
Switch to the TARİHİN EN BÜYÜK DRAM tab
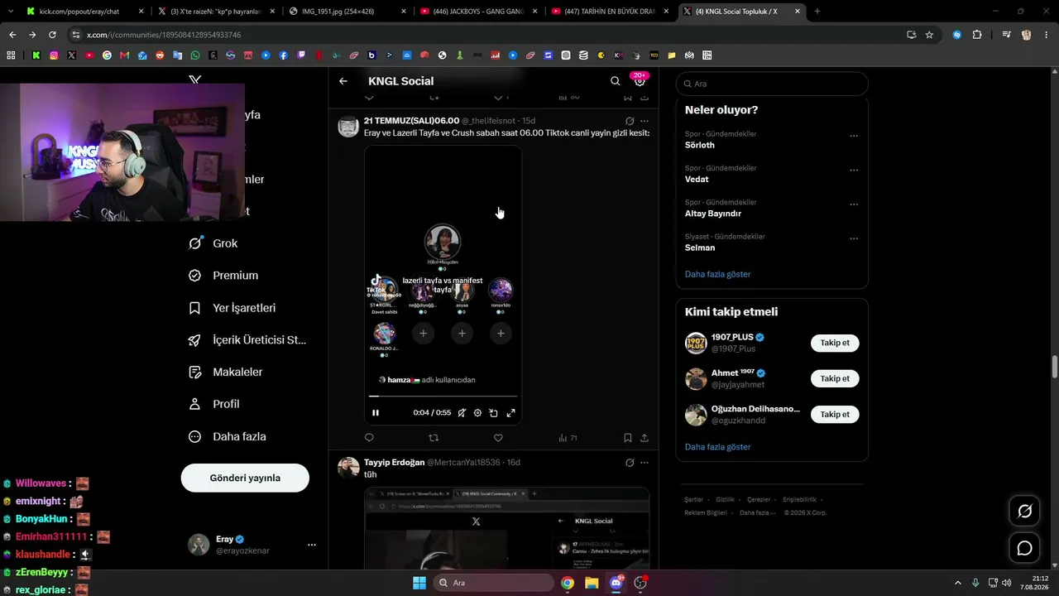tap(608, 12)
